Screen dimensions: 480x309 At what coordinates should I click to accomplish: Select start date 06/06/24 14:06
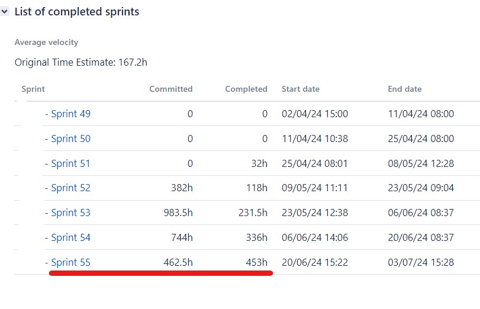[x=315, y=237]
